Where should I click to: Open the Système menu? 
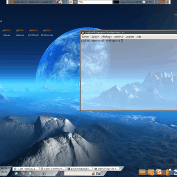(x=47, y=2)
